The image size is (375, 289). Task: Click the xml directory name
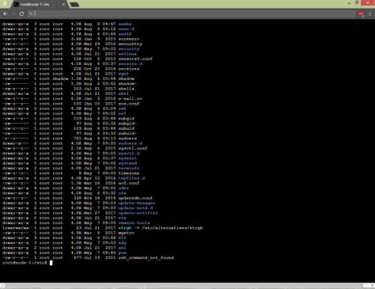(x=122, y=248)
